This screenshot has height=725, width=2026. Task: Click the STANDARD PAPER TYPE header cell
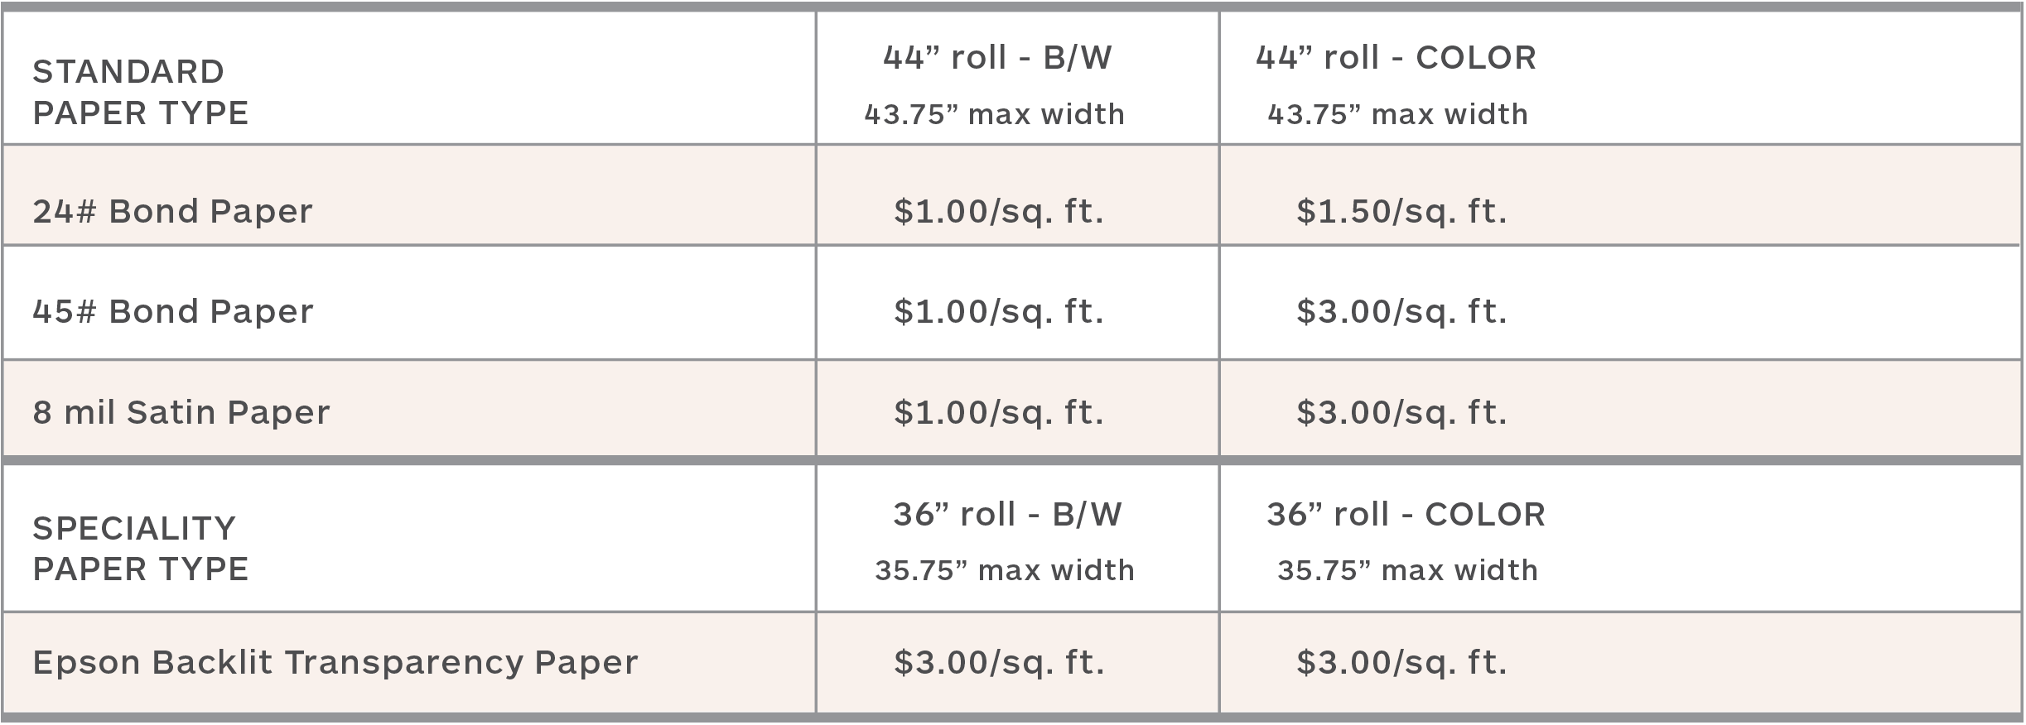pyautogui.click(x=141, y=92)
